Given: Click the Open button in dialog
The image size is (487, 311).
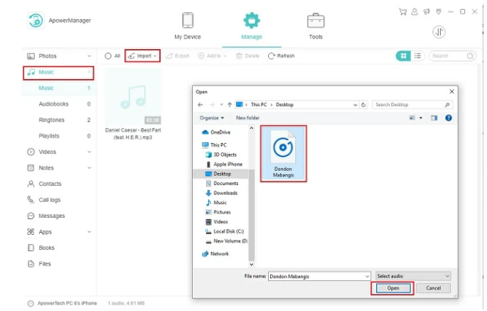Looking at the screenshot, I should (392, 288).
